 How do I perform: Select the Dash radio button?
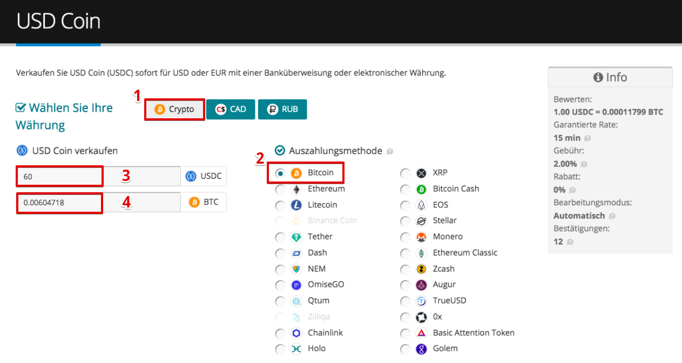click(280, 253)
